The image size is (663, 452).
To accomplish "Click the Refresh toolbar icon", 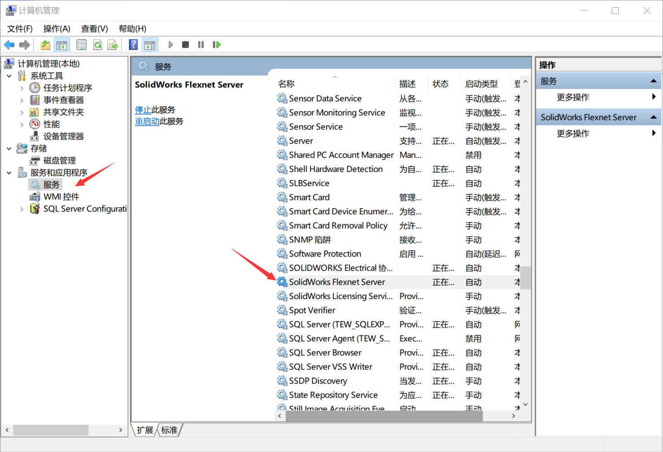I will click(x=97, y=45).
